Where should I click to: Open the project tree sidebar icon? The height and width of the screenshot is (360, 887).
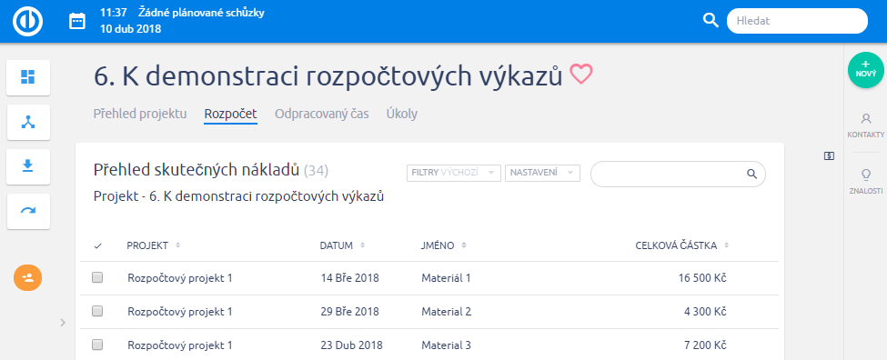(x=28, y=122)
